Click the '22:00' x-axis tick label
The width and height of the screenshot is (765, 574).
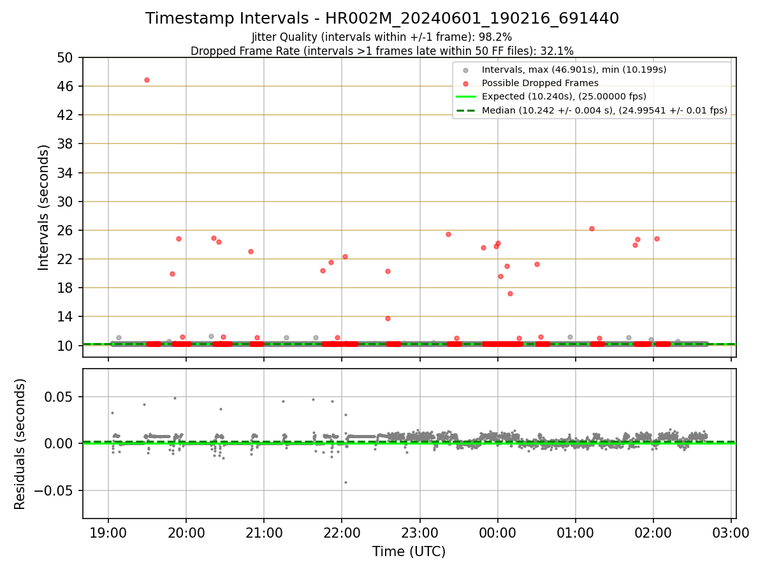point(342,533)
